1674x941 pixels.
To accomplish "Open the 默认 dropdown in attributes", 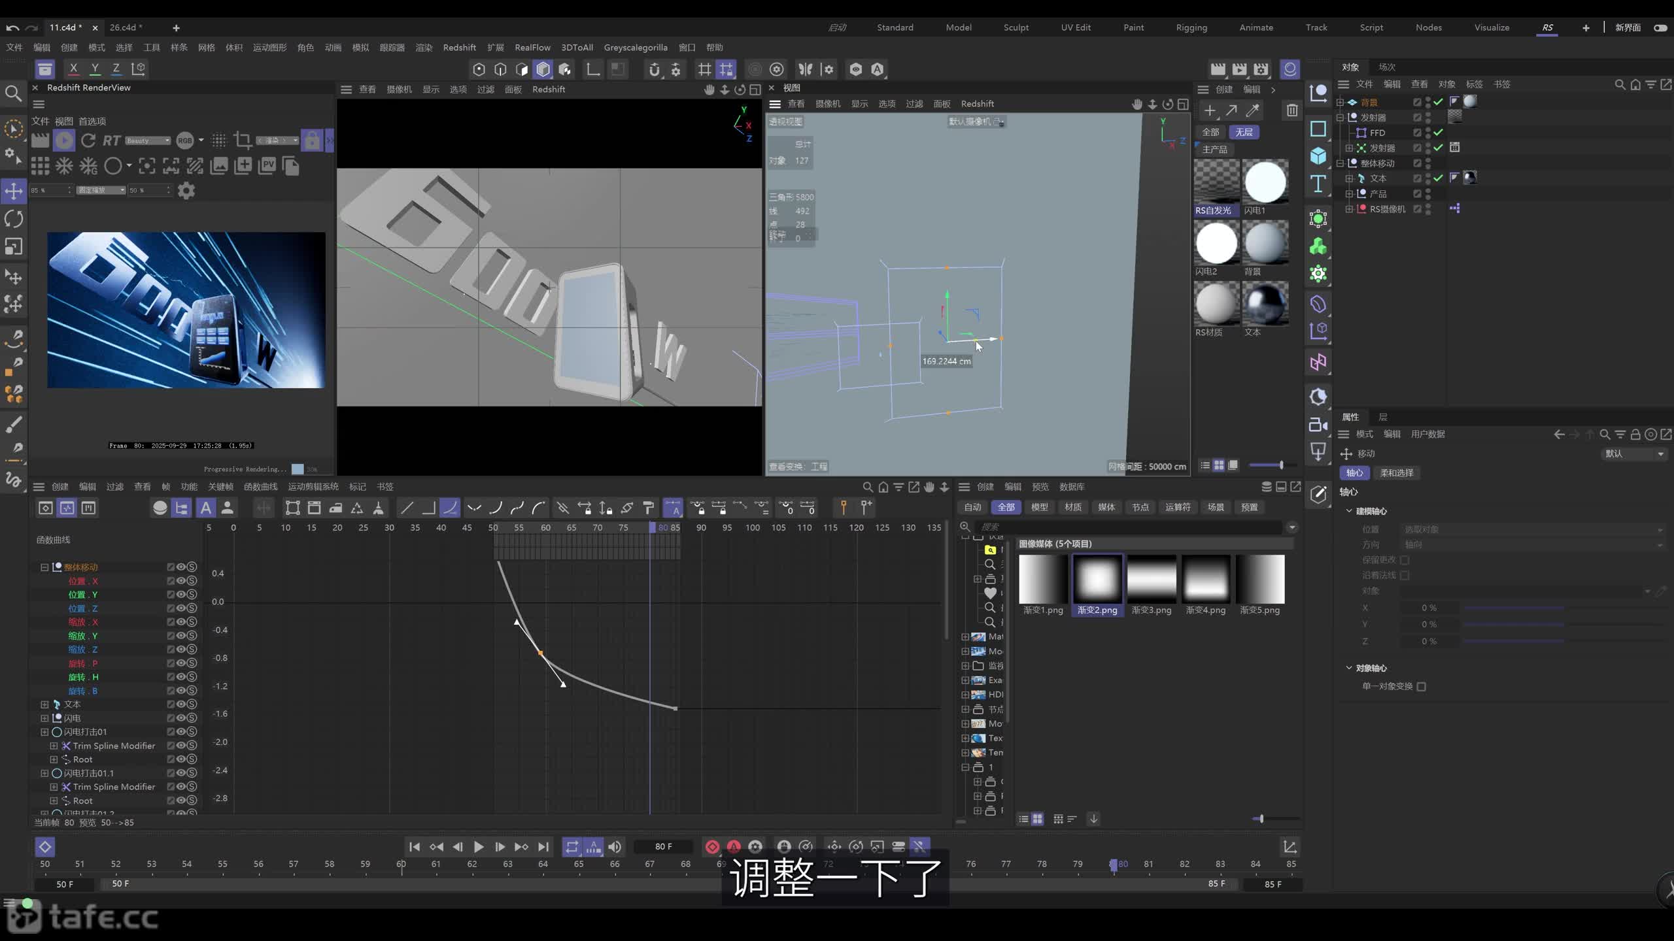I will [1634, 454].
